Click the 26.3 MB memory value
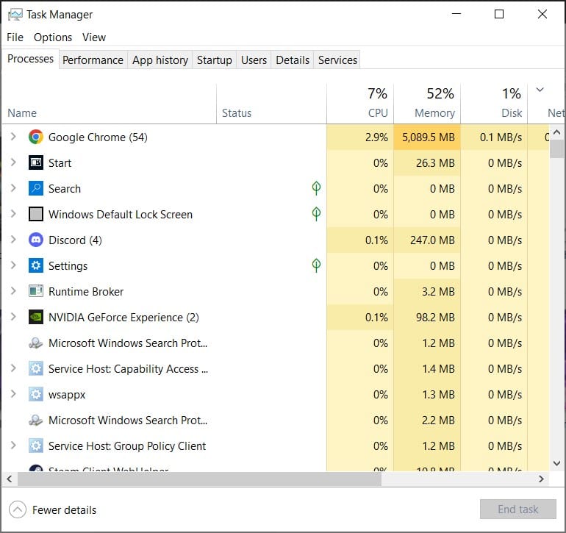 [435, 163]
